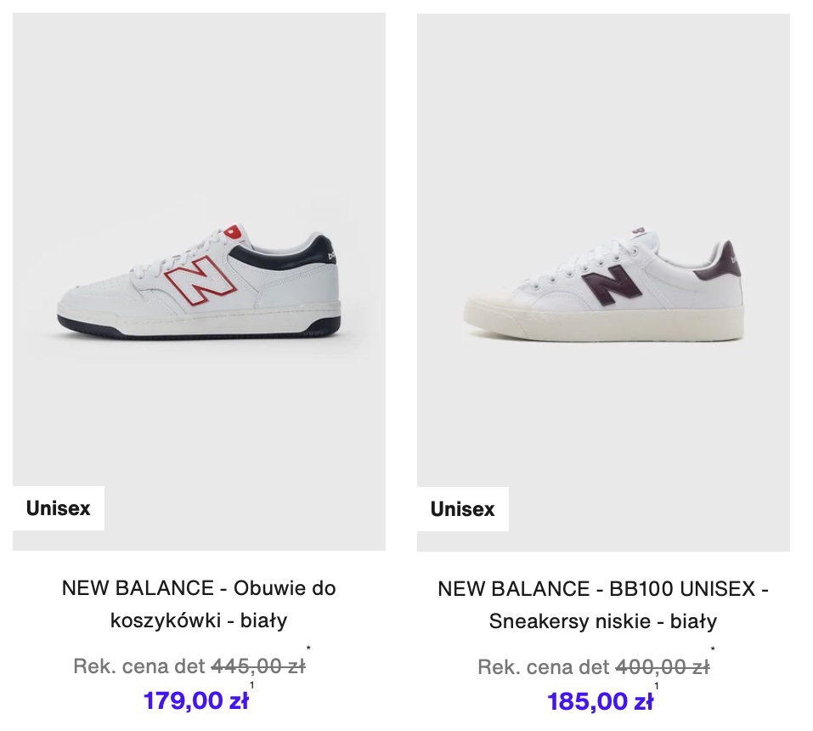Select the 179,00 zł sale price
813x731 pixels.
(196, 701)
